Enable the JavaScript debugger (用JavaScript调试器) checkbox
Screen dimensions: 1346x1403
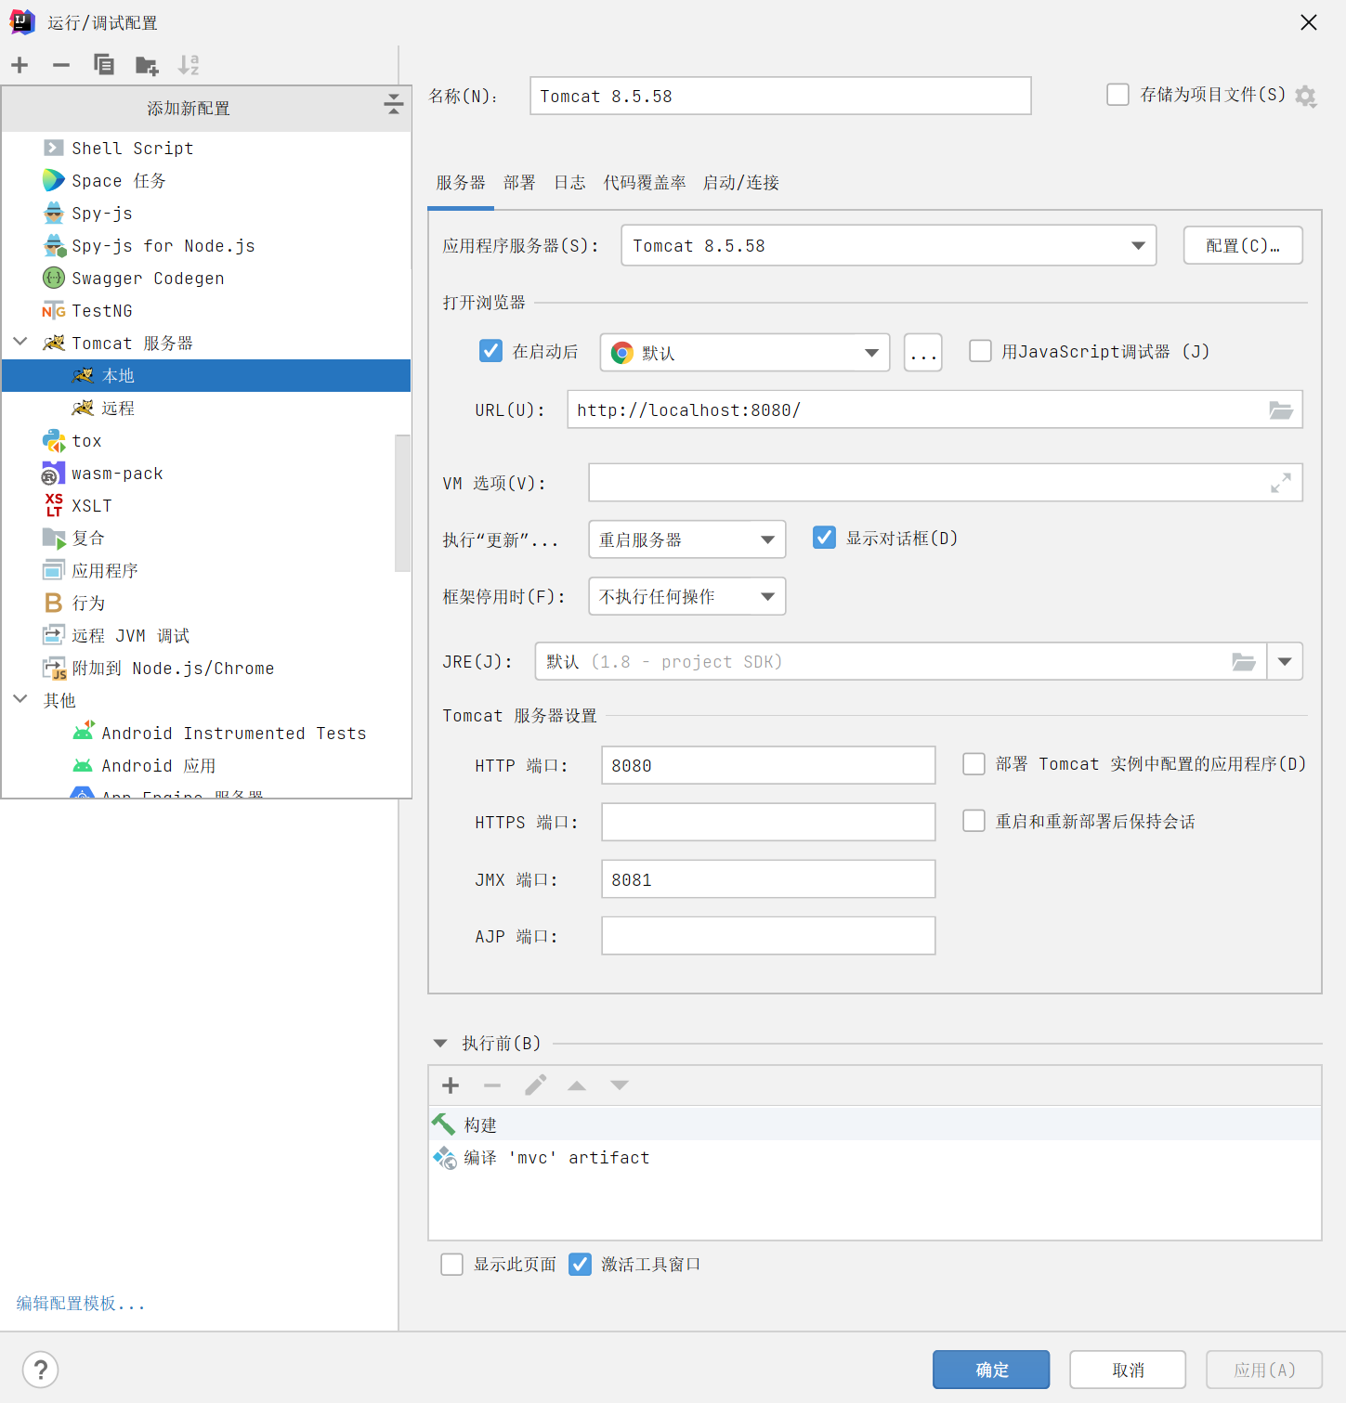tap(980, 351)
